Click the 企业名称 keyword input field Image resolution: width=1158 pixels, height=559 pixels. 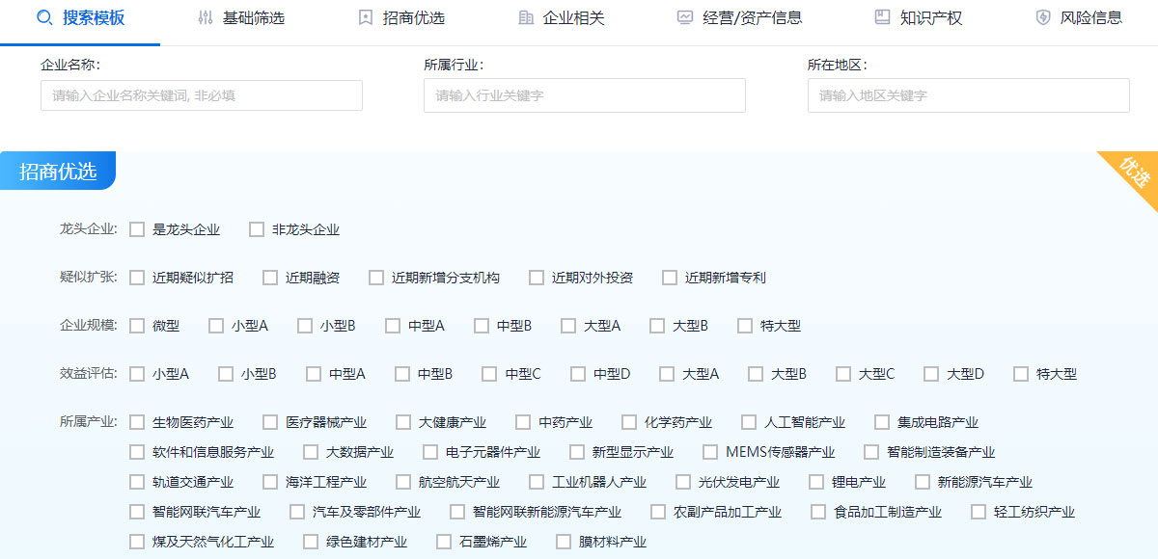coord(201,95)
